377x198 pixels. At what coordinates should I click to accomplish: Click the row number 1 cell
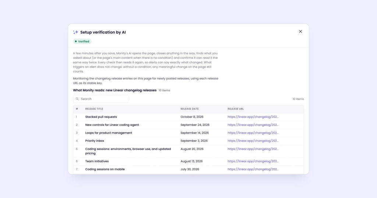tap(76, 117)
